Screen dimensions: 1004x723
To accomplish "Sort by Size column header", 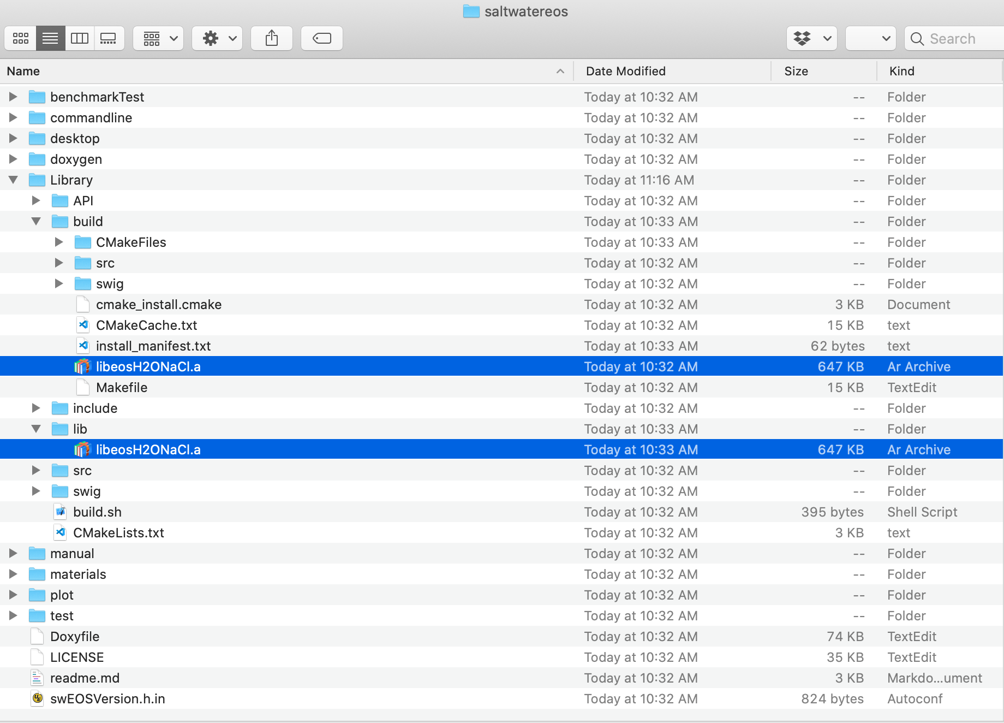I will pyautogui.click(x=824, y=71).
